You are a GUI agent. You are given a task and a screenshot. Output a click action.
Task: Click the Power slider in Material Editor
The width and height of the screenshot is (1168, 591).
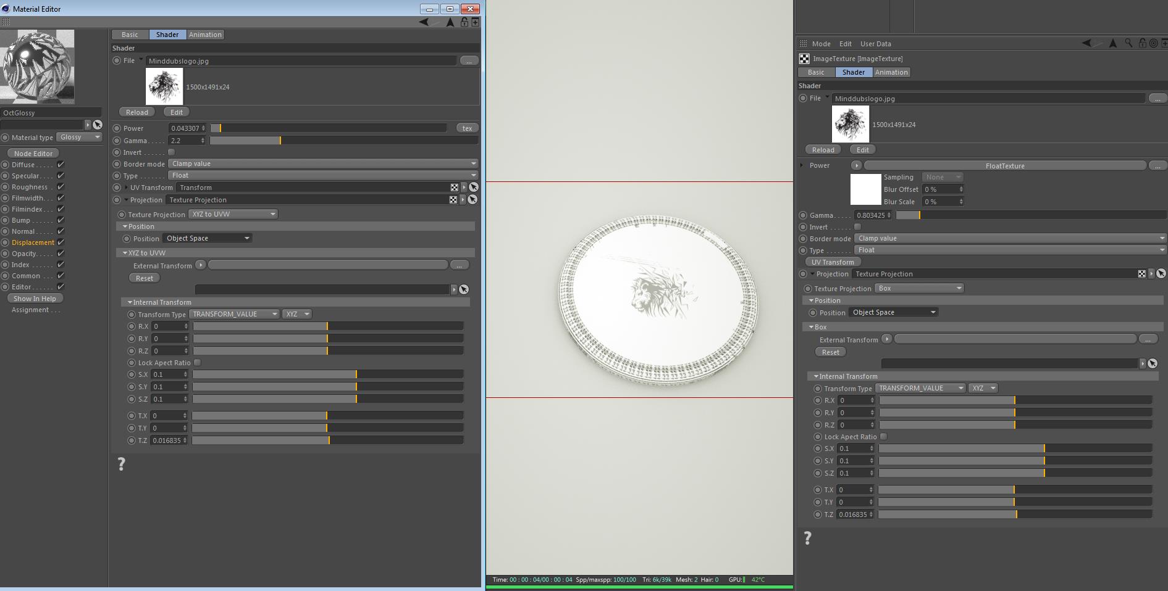coord(329,128)
